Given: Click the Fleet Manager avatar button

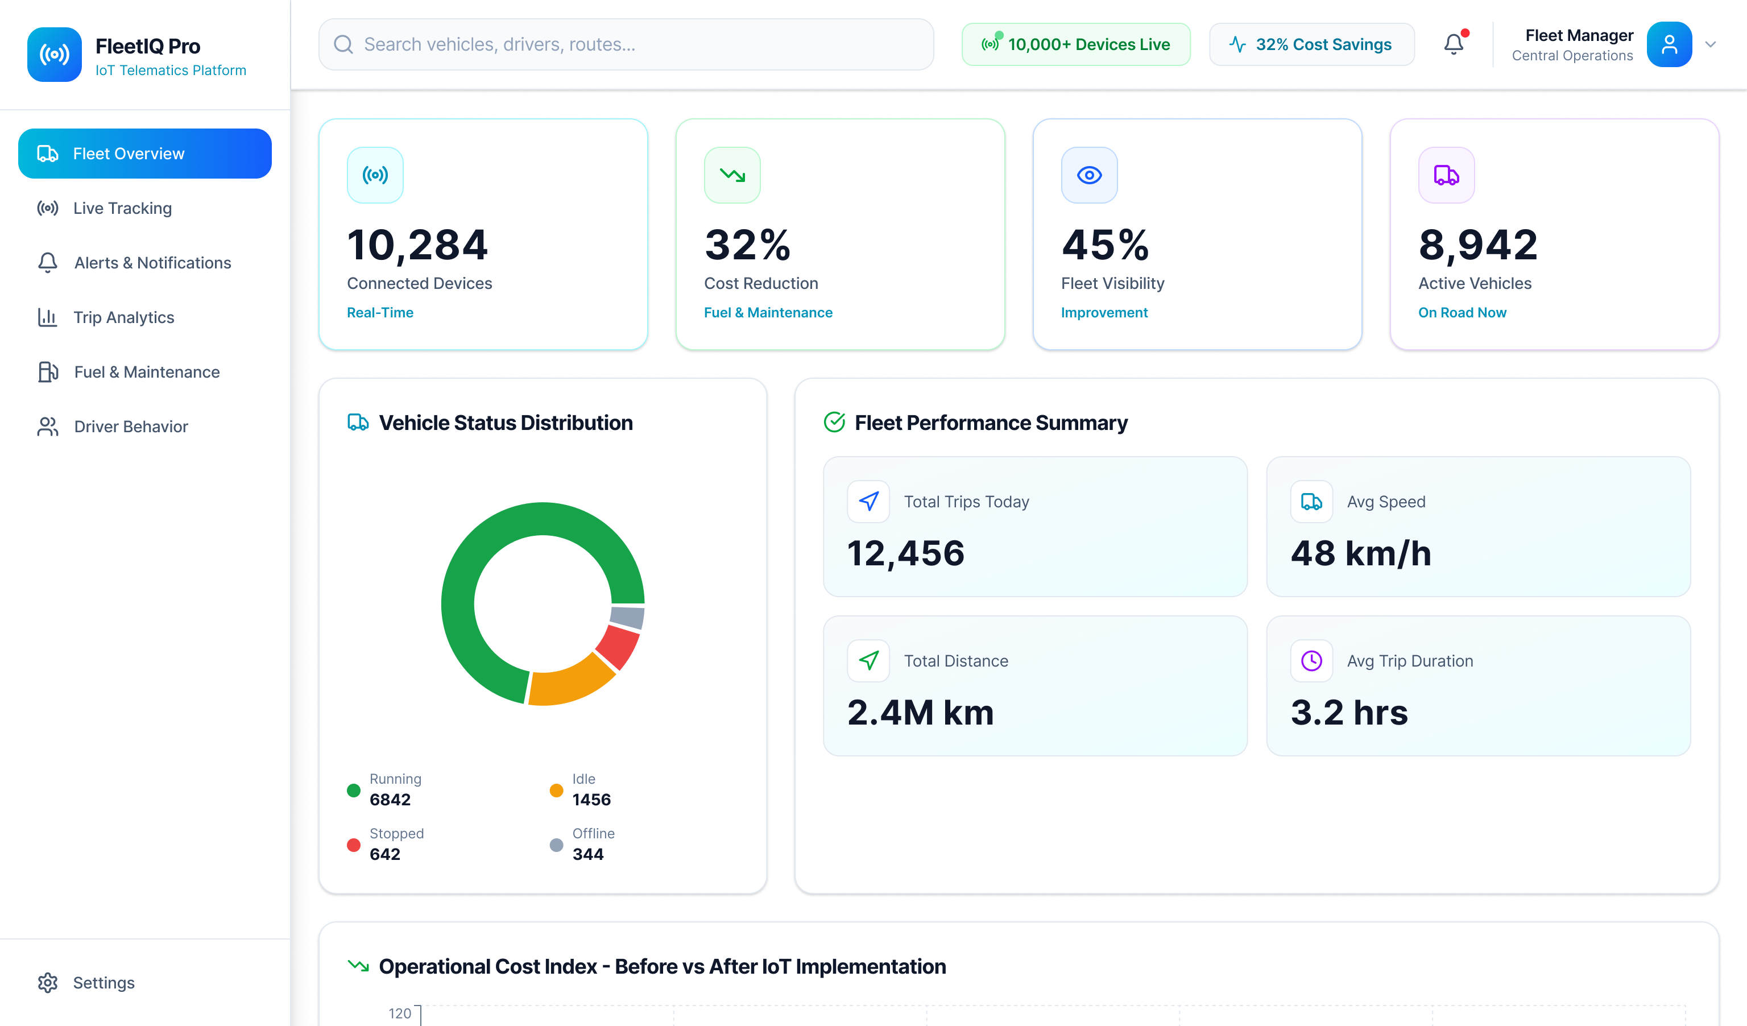Looking at the screenshot, I should tap(1669, 44).
